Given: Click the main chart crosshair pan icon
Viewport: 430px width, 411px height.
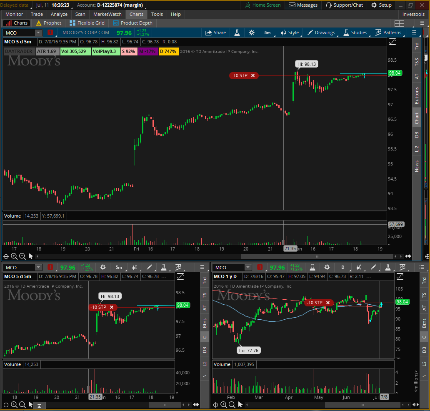Looking at the screenshot, I should point(6,256).
